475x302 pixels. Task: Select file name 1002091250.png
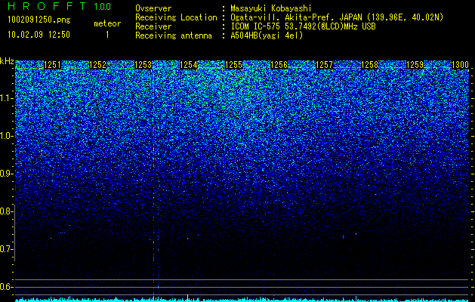39,20
